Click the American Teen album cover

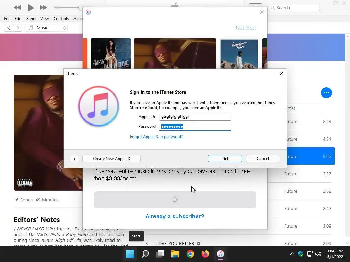(x=239, y=54)
